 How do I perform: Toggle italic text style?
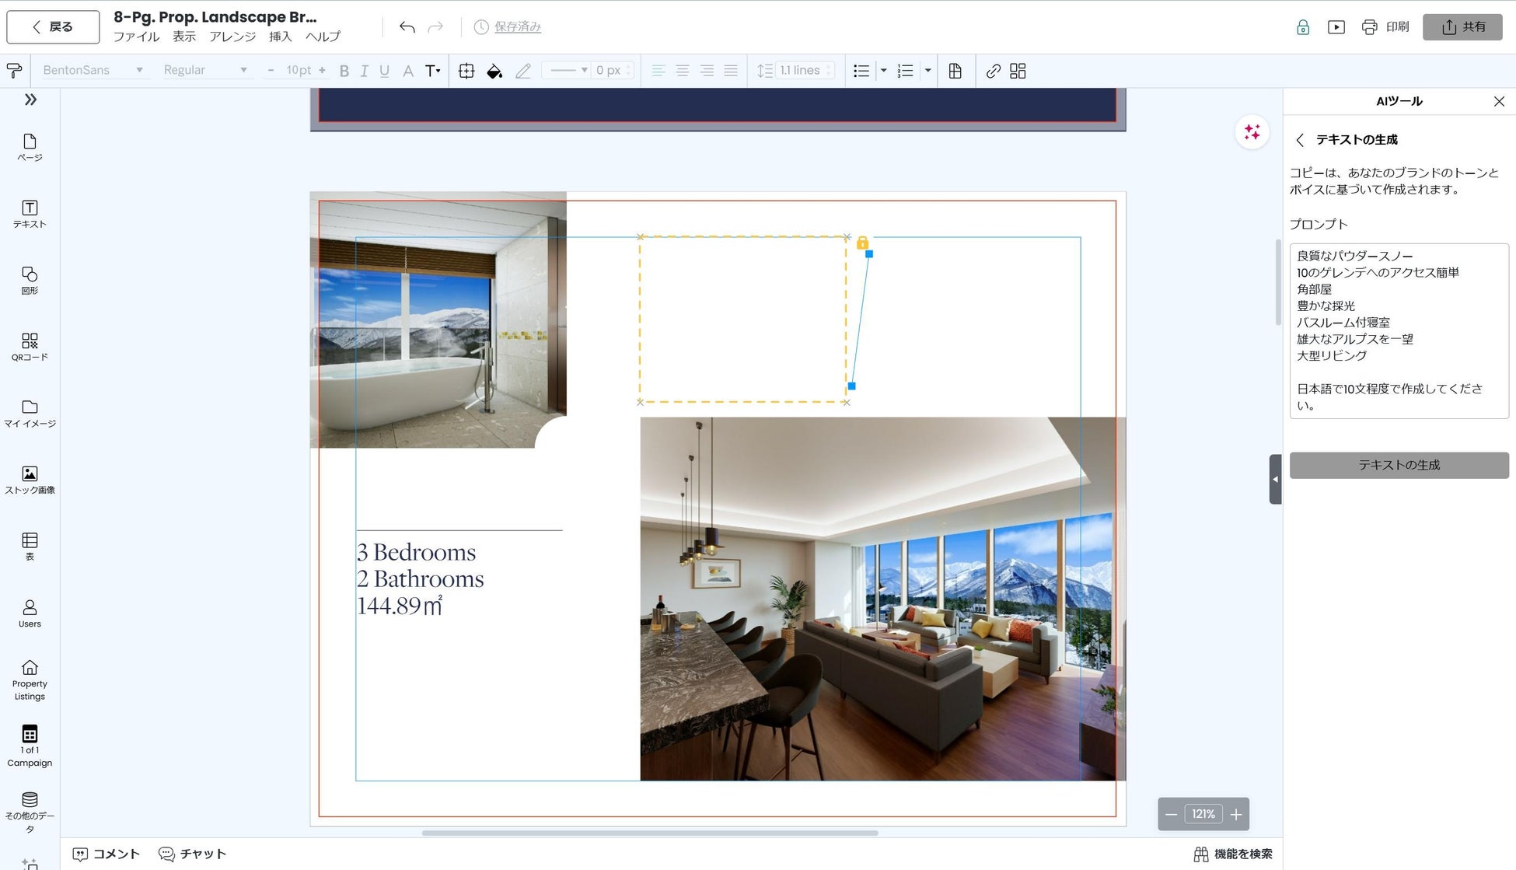pyautogui.click(x=364, y=71)
